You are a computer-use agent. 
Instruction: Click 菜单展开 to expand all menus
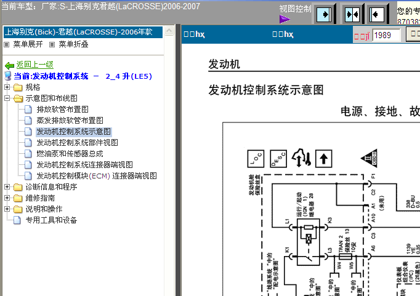click(x=28, y=44)
